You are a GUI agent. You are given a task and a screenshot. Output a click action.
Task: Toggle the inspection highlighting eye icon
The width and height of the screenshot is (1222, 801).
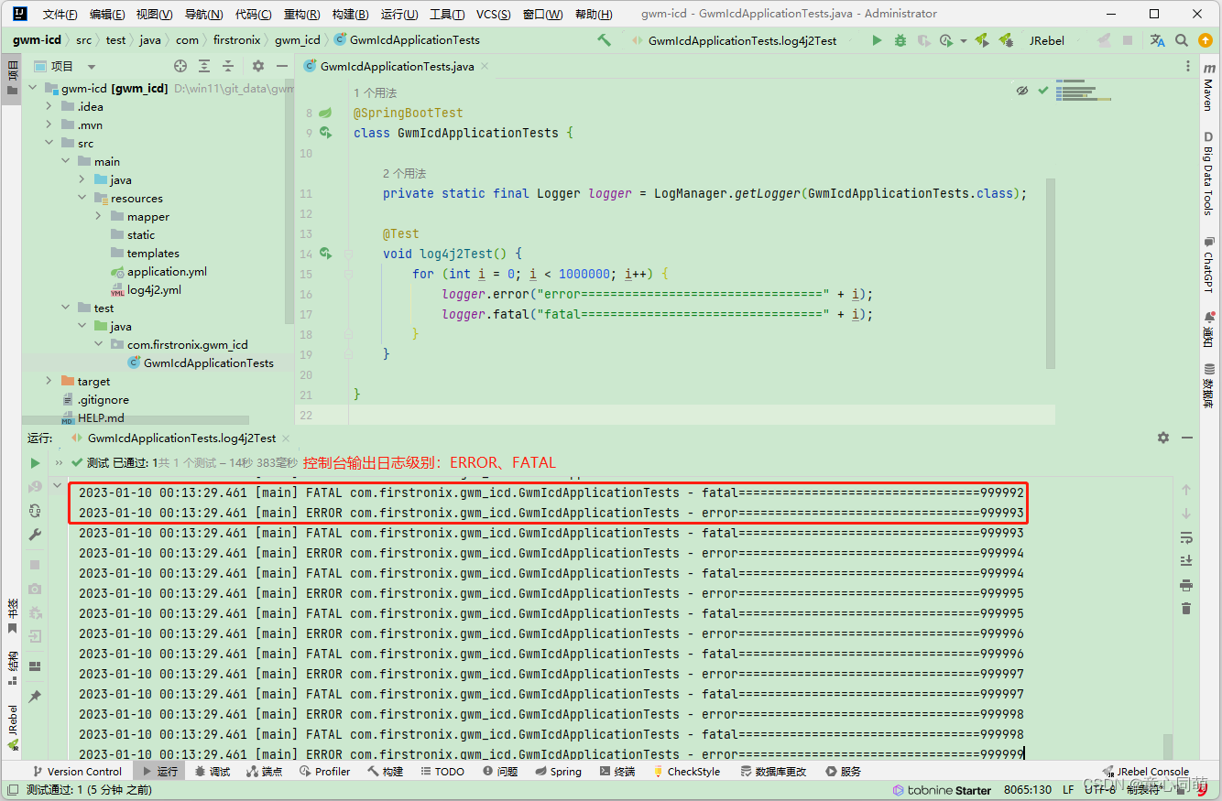[x=1022, y=91]
